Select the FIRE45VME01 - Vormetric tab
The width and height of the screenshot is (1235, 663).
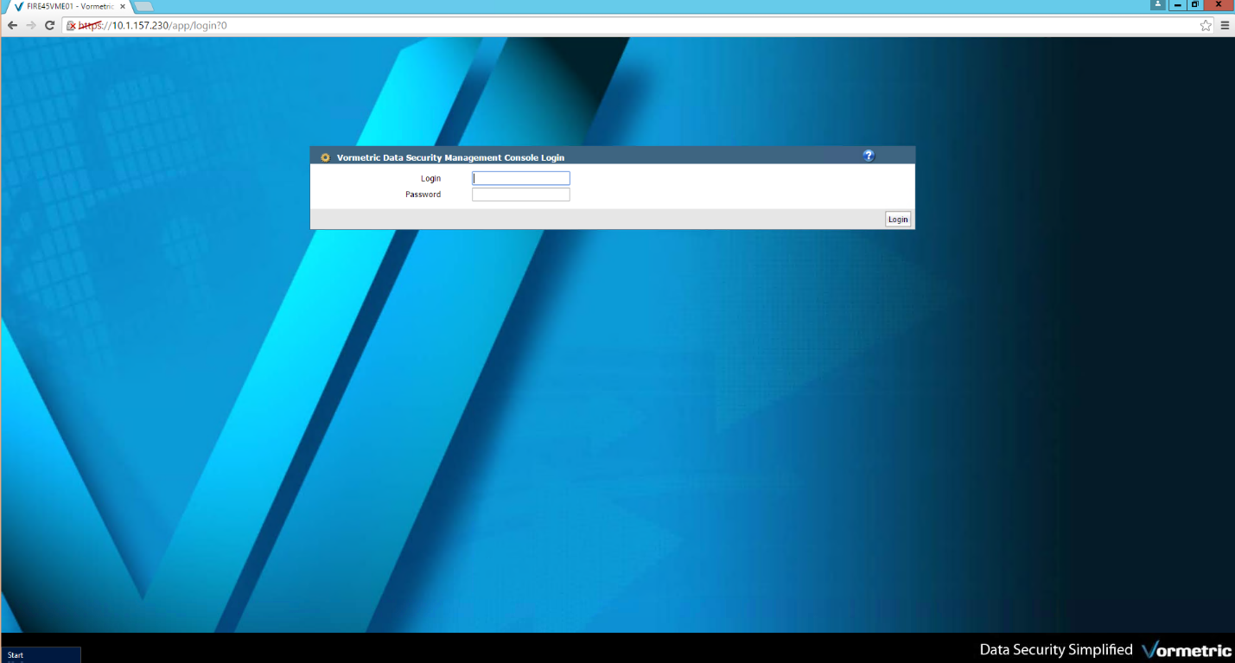click(x=69, y=6)
